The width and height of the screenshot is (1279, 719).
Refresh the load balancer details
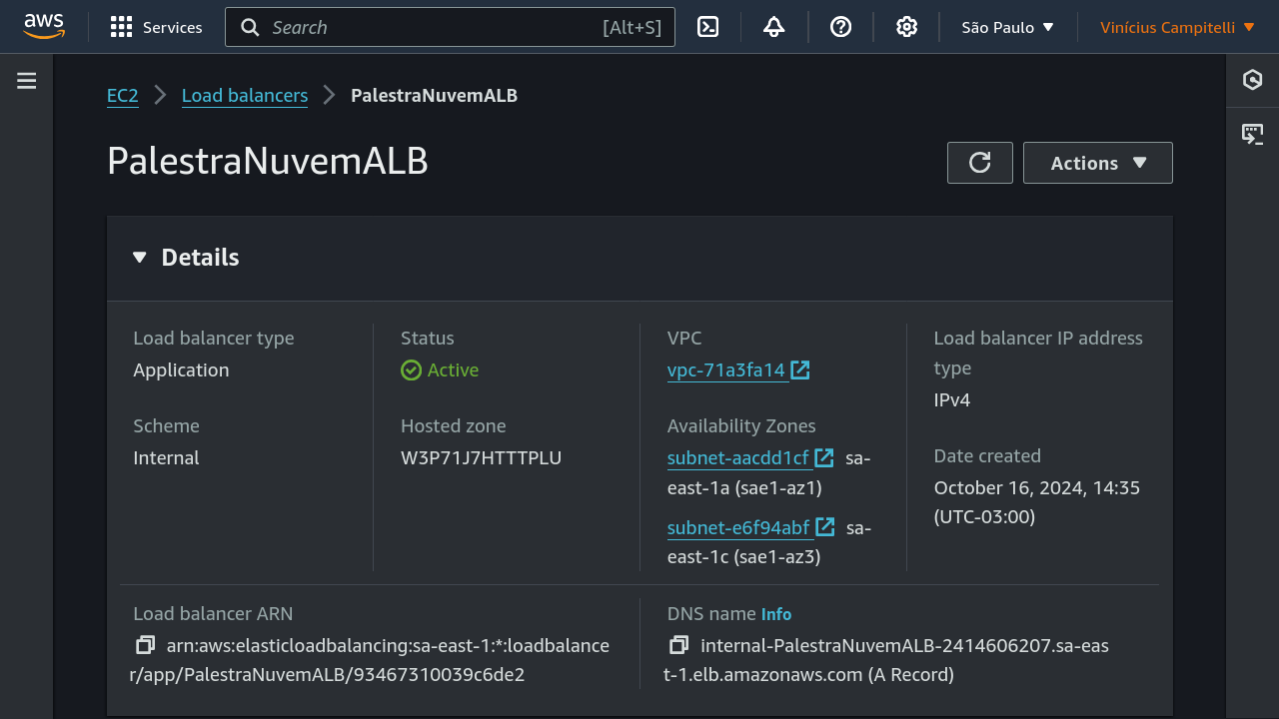point(980,163)
